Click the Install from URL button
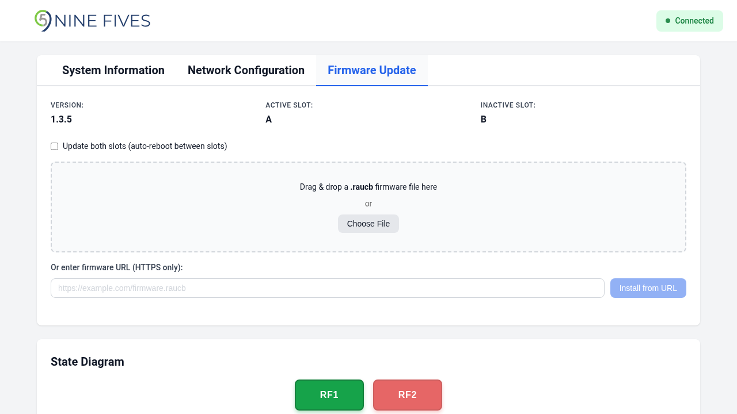Viewport: 737px width, 414px height. (x=648, y=288)
